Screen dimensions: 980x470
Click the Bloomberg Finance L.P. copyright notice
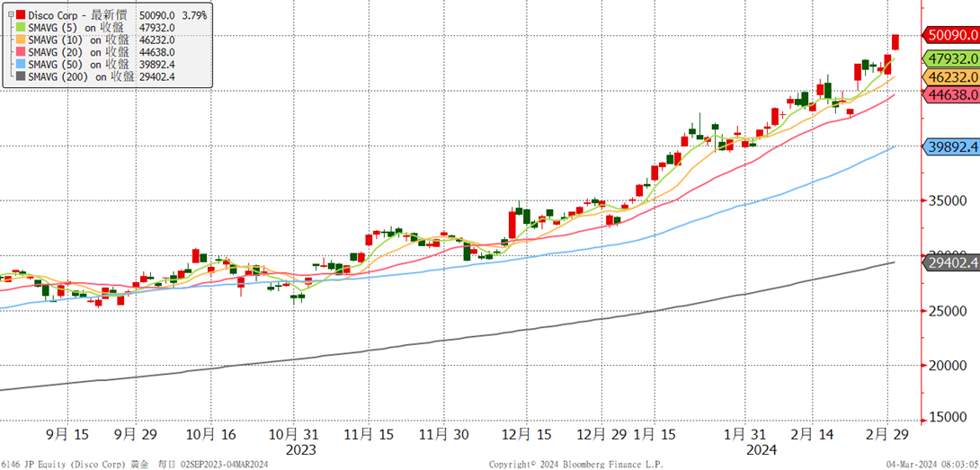[575, 465]
